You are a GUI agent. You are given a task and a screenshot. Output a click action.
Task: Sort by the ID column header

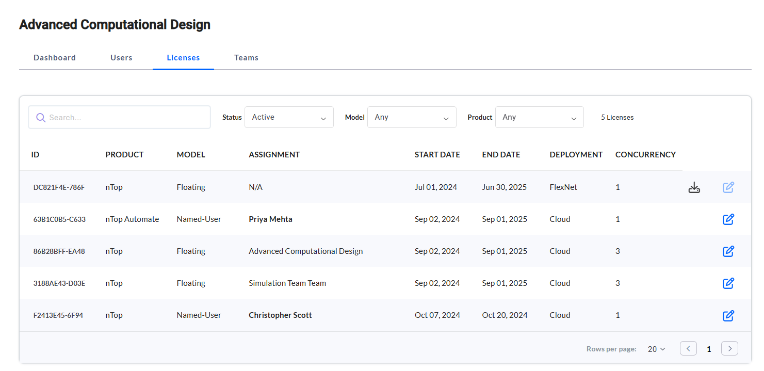35,155
